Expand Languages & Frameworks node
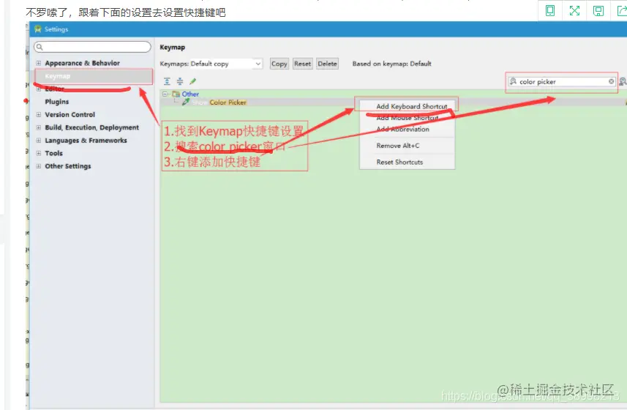The height and width of the screenshot is (410, 627). click(39, 141)
